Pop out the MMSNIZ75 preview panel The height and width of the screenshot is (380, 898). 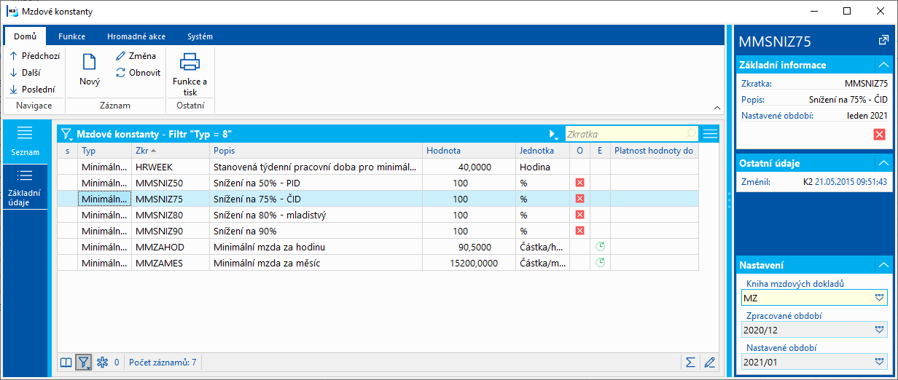[x=884, y=41]
